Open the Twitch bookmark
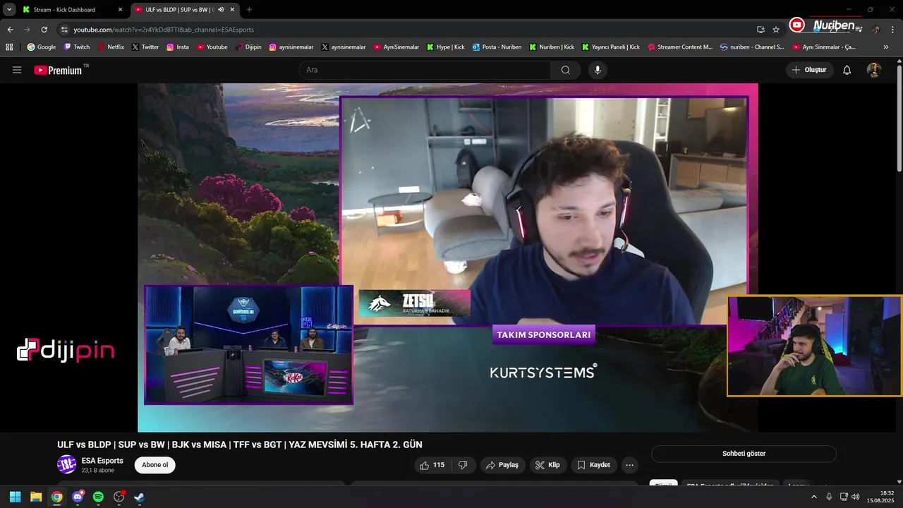Image resolution: width=903 pixels, height=508 pixels. coord(77,47)
